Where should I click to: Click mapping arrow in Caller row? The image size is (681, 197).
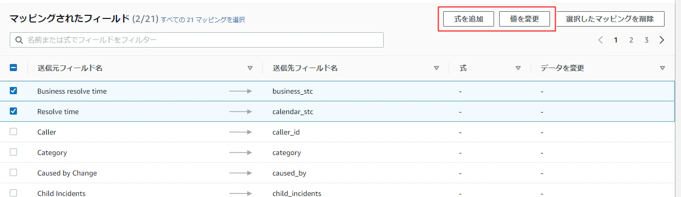point(240,132)
